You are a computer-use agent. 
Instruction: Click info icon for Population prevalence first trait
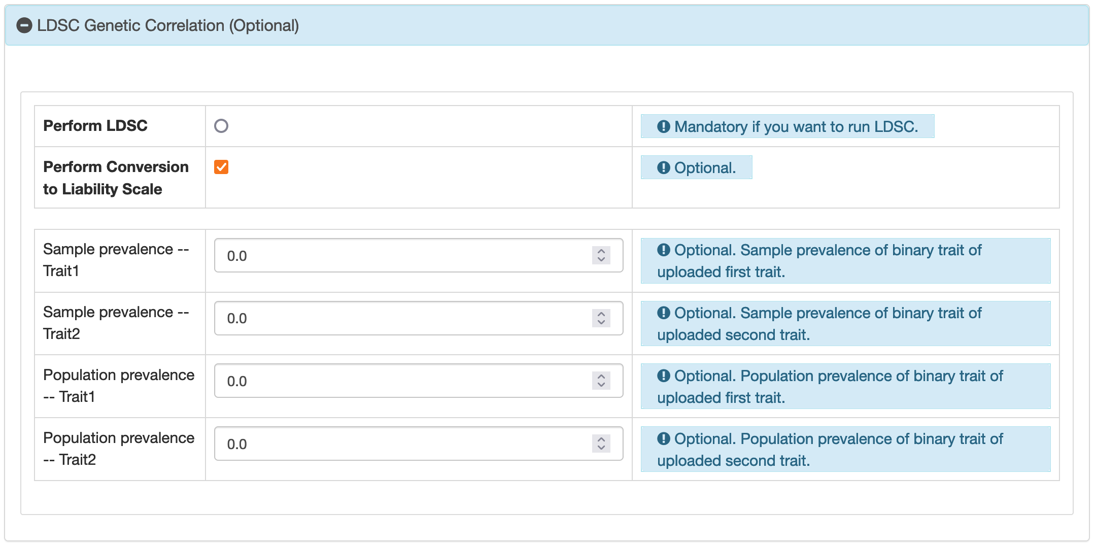663,376
